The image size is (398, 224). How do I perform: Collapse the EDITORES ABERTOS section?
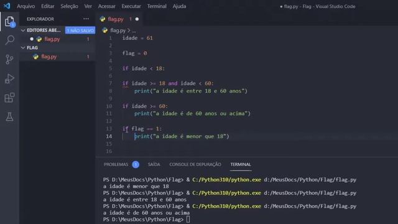[23, 30]
